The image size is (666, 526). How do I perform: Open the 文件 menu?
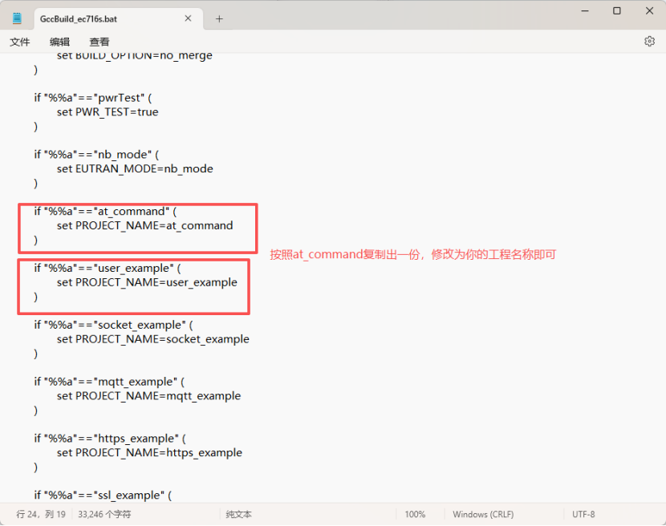click(x=20, y=42)
